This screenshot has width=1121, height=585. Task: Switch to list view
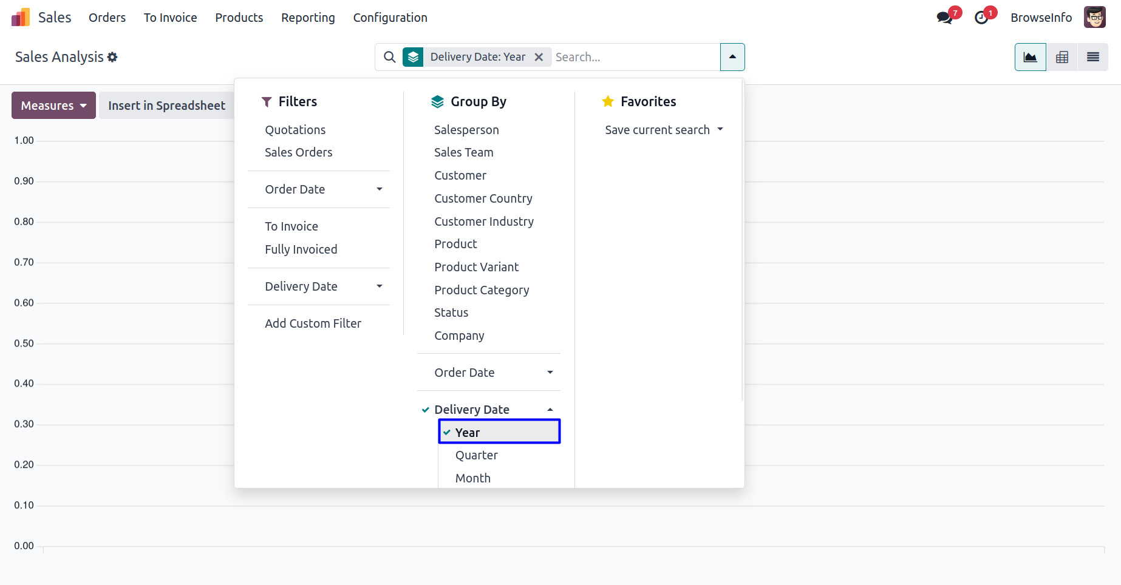[1092, 57]
